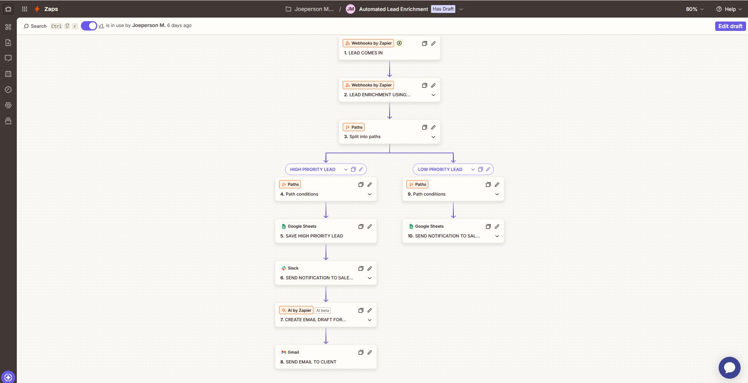Click the HIGH PRIORITY LEAD path label

point(313,169)
